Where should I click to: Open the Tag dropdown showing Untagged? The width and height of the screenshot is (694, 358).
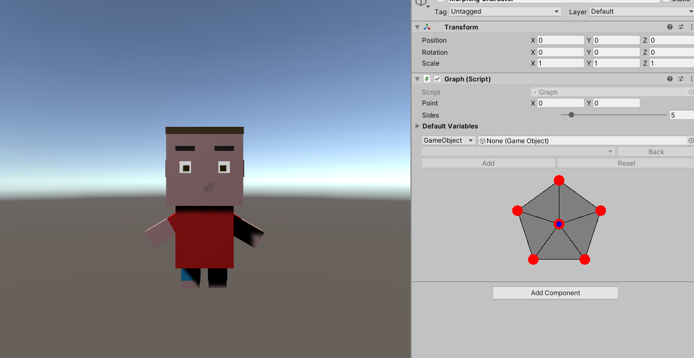click(504, 11)
